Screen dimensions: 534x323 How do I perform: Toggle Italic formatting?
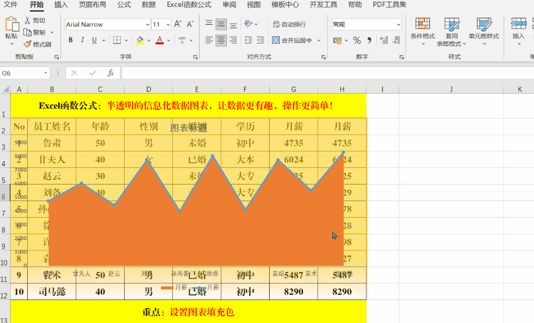pyautogui.click(x=82, y=40)
